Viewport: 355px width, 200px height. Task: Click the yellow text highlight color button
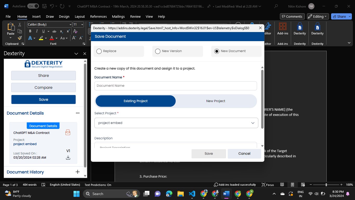tap(41, 38)
